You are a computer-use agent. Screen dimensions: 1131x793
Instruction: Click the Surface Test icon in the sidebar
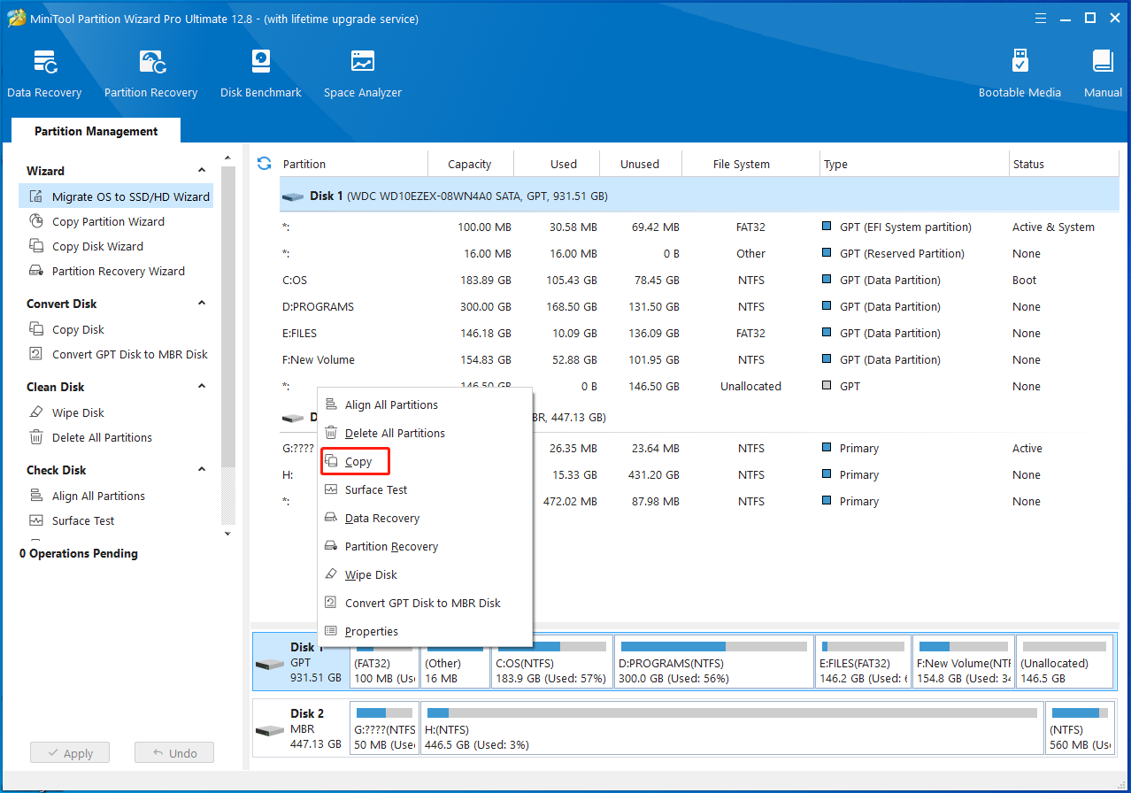click(x=36, y=520)
